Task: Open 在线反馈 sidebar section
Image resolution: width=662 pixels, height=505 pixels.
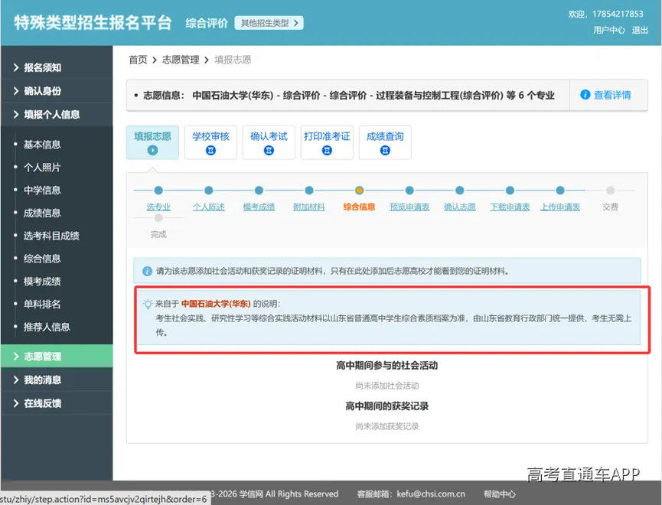Action: tap(57, 403)
